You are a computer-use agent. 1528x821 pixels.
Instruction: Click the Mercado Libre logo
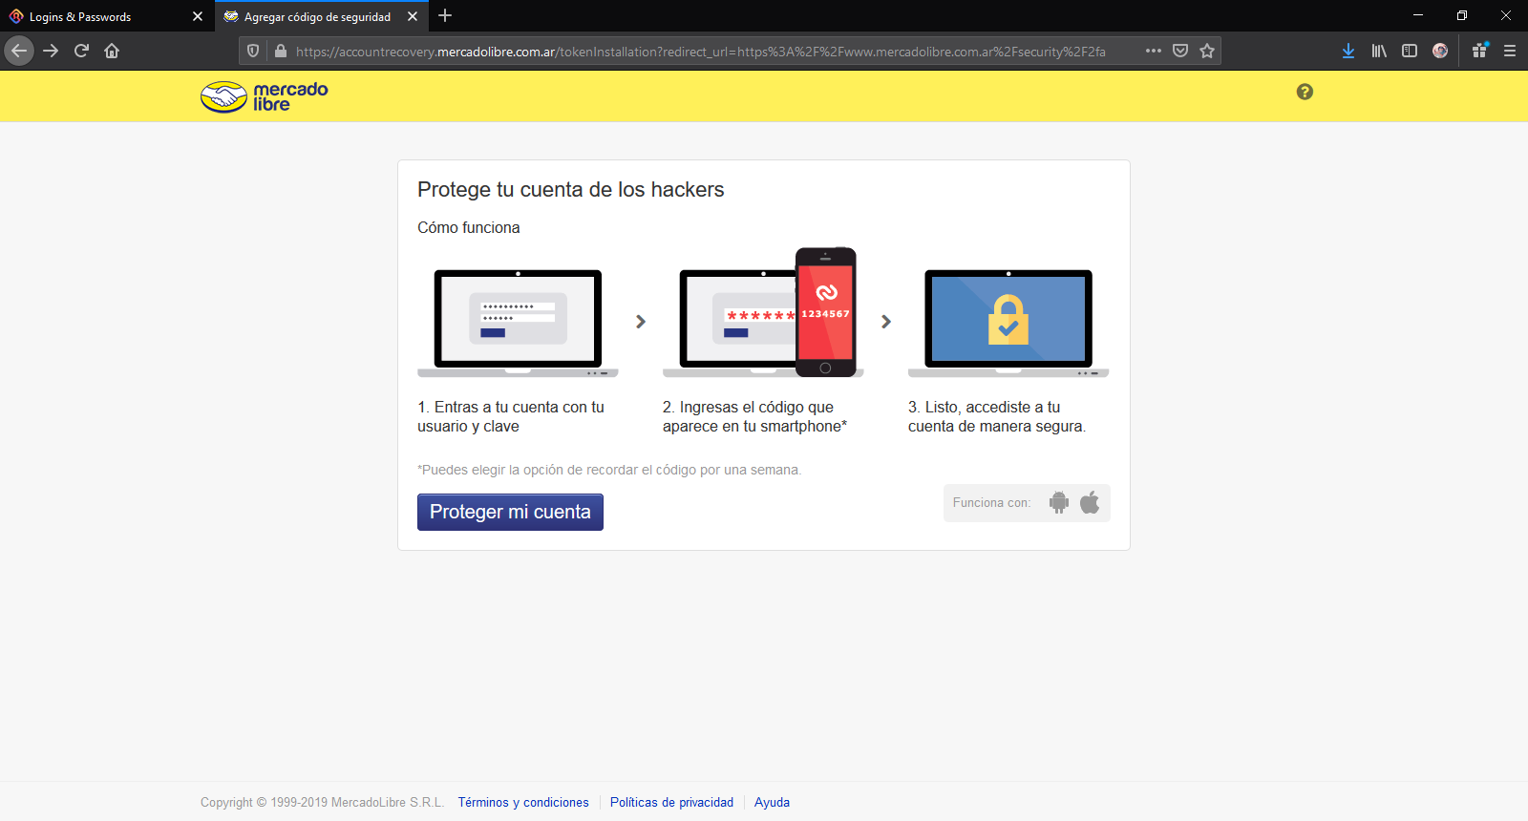[x=264, y=96]
